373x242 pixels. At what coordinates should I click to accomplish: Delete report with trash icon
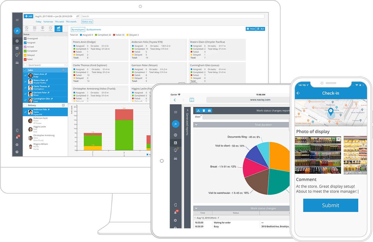[x=204, y=111]
